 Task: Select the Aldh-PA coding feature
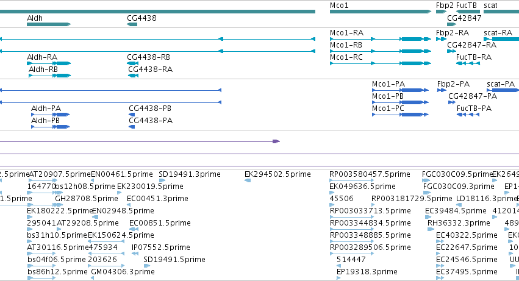(50, 115)
